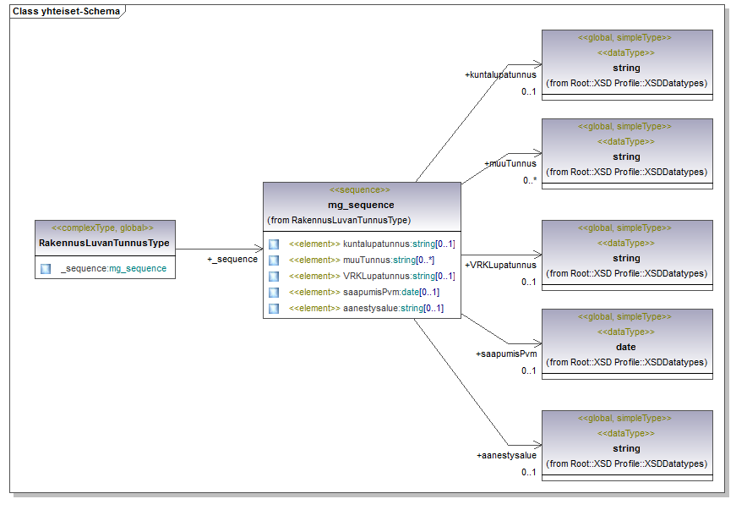The image size is (747, 510).
Task: Click the attribute icon next to kuntalupatunnus element
Action: [274, 244]
